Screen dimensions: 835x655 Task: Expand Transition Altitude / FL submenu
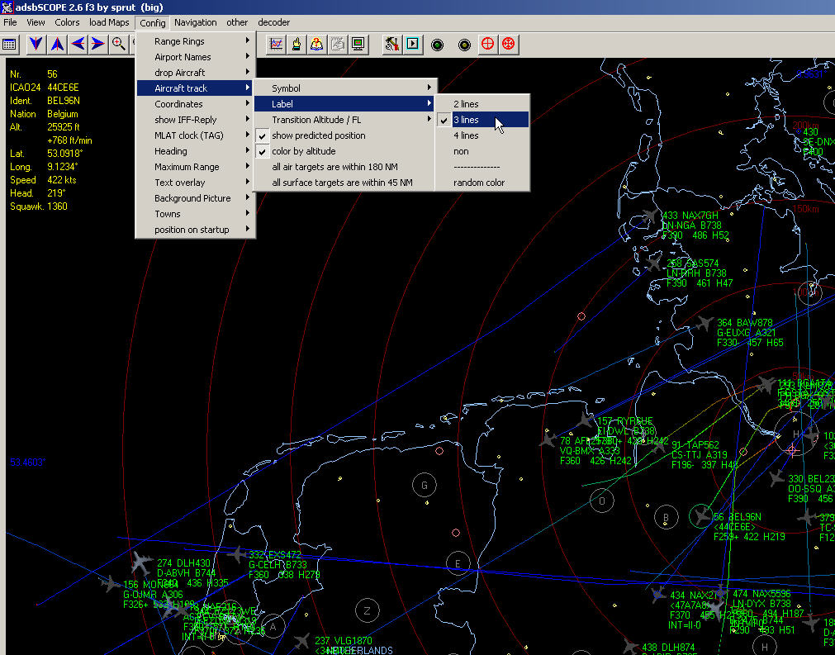click(x=345, y=120)
